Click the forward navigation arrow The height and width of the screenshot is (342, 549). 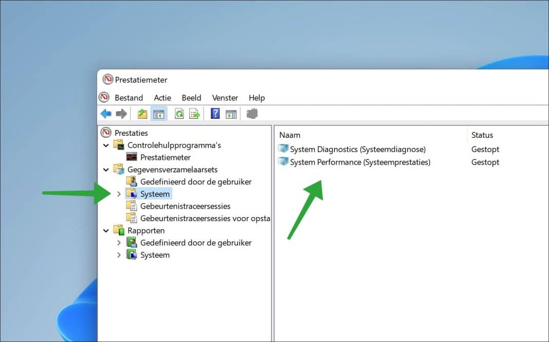(121, 113)
